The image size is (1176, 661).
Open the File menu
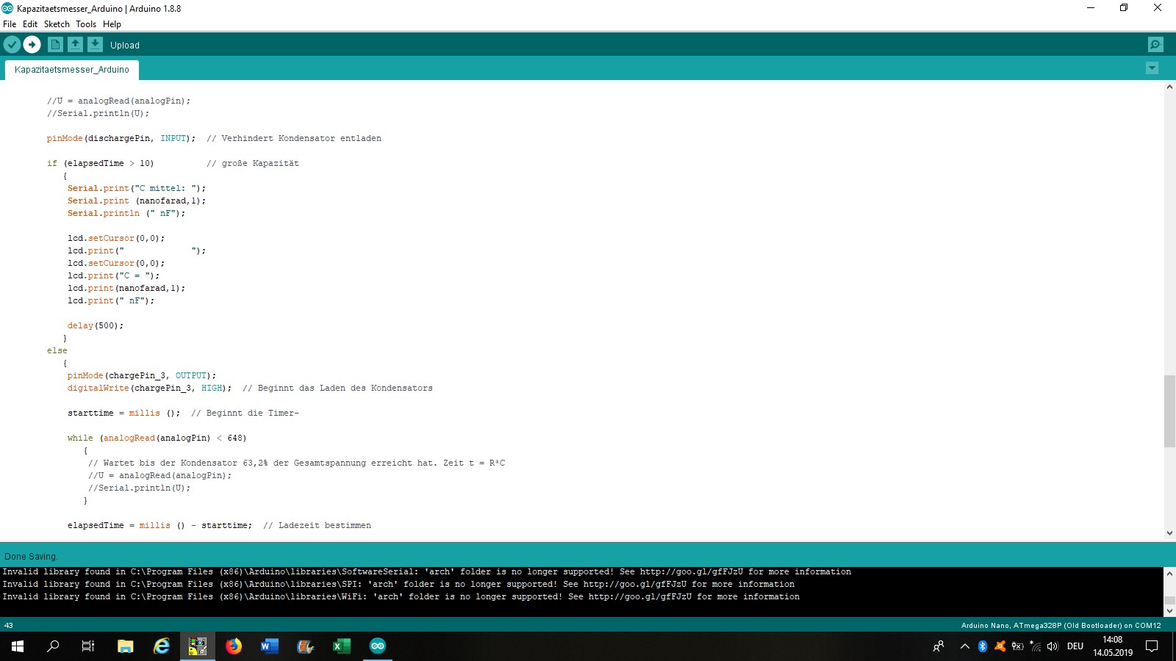point(10,24)
